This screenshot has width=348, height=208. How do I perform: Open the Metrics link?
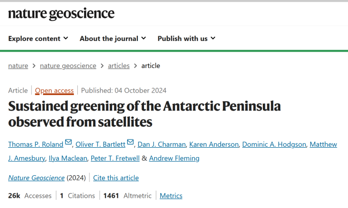(171, 196)
